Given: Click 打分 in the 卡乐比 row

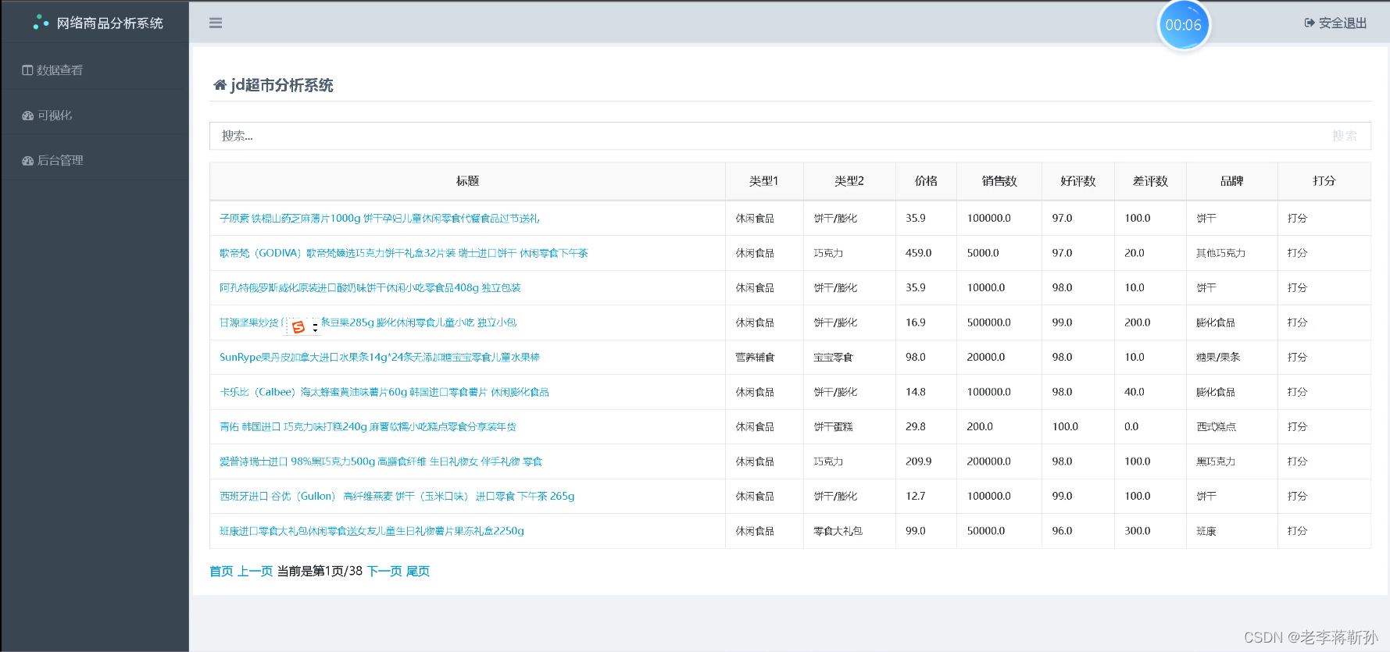Looking at the screenshot, I should (1297, 392).
